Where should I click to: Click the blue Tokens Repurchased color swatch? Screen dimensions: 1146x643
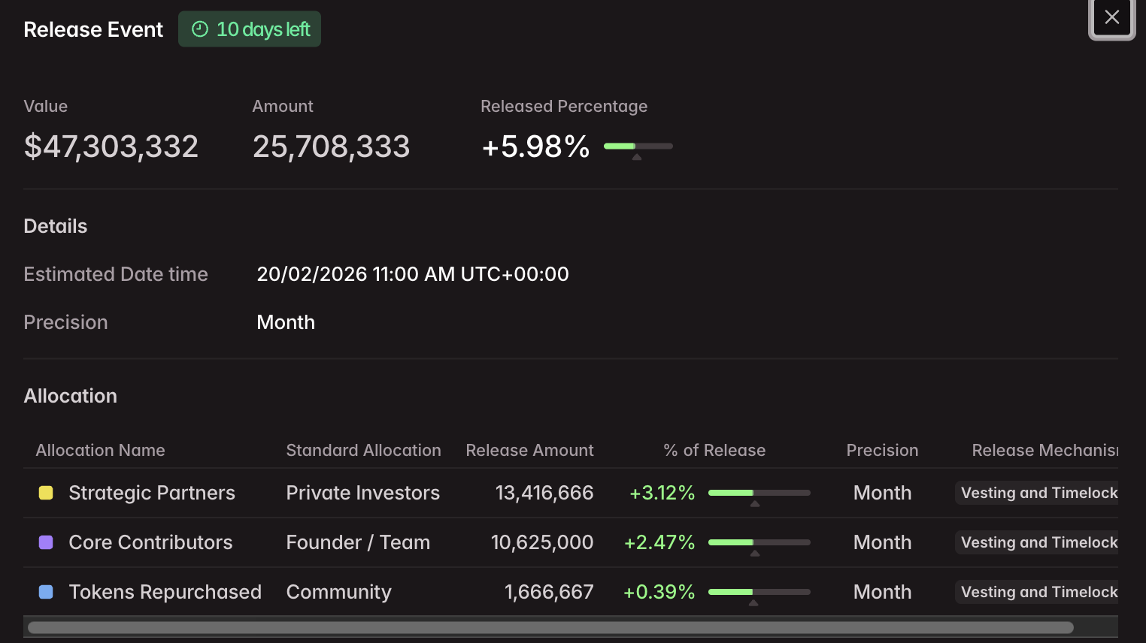(x=46, y=592)
